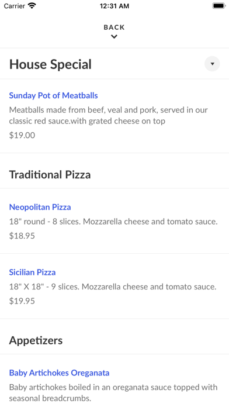Tap the baby artichokes description text
The width and height of the screenshot is (229, 407).
pos(113,393)
